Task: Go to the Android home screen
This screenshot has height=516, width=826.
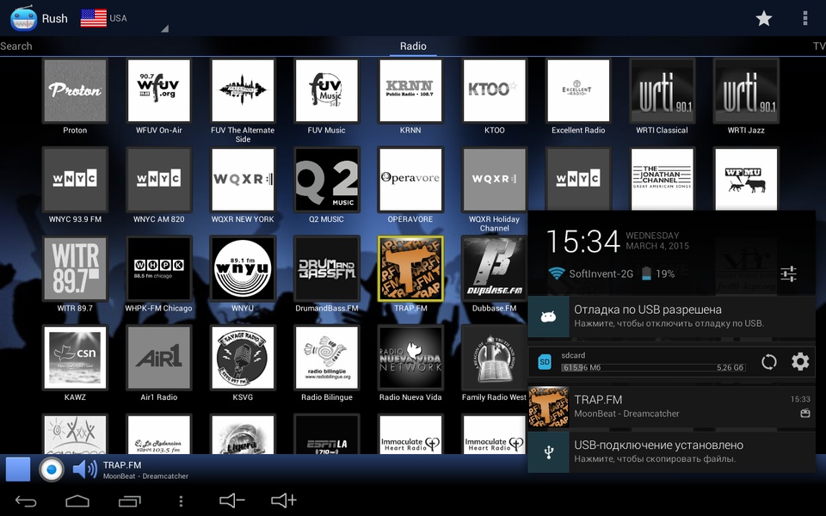Action: pos(77,501)
